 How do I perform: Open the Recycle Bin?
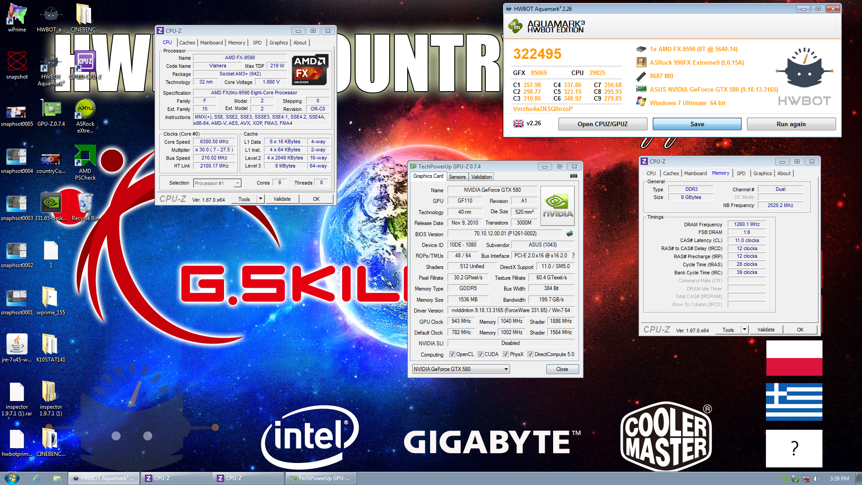[85, 207]
